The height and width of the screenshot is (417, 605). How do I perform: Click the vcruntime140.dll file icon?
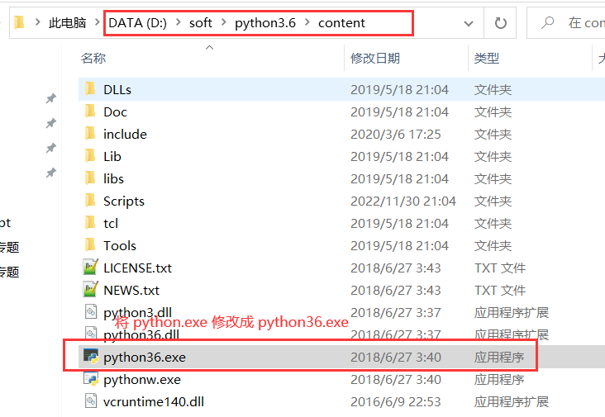91,401
